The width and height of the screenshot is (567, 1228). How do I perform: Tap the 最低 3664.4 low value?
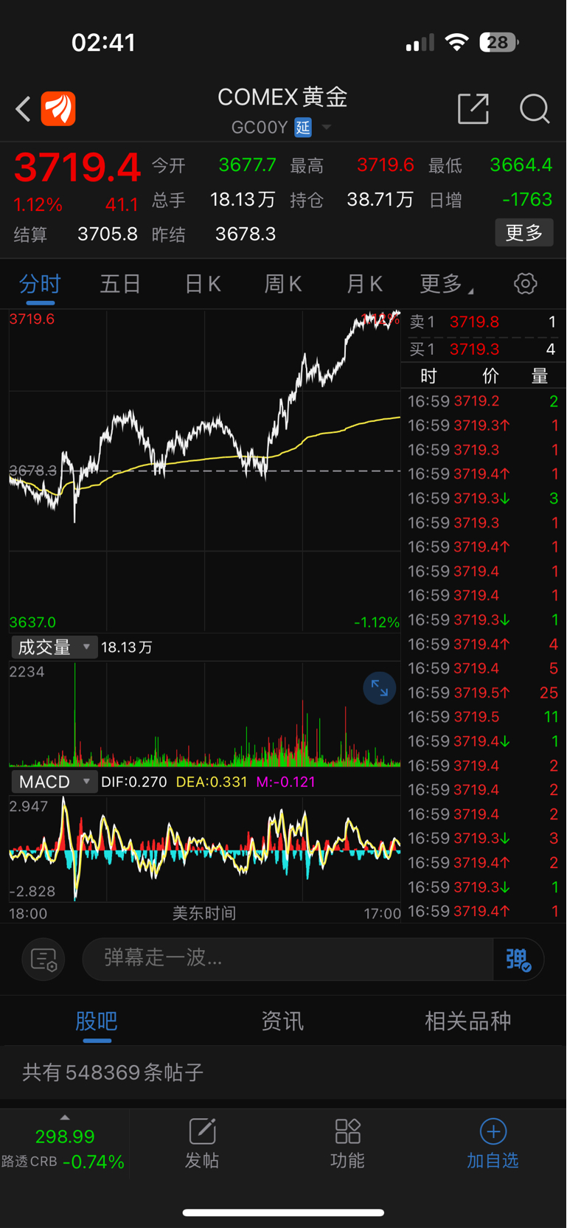point(521,164)
